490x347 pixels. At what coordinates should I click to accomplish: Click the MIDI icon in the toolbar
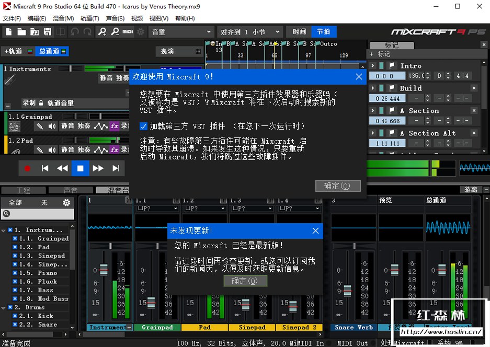(128, 31)
